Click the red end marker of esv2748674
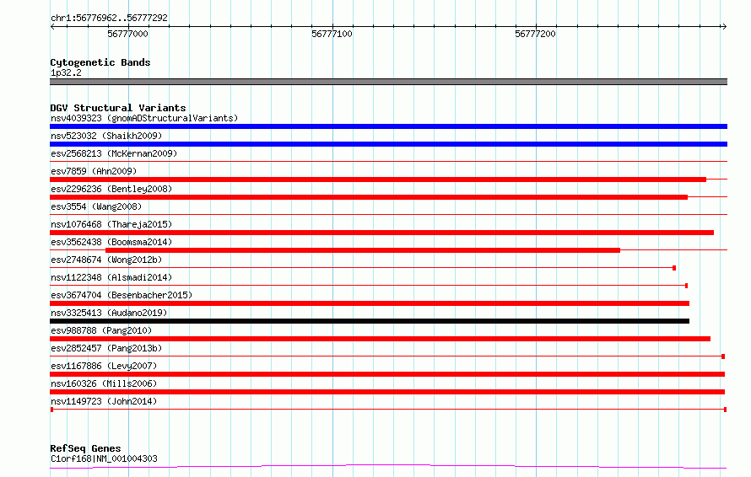751x477 pixels. 674,268
